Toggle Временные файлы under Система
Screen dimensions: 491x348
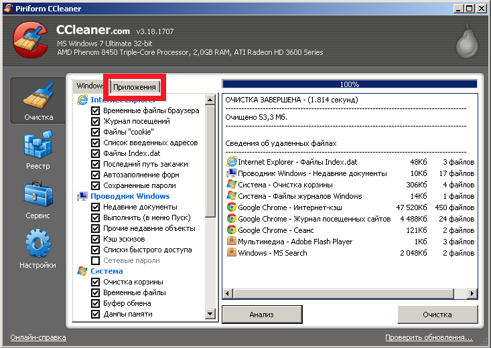(96, 292)
